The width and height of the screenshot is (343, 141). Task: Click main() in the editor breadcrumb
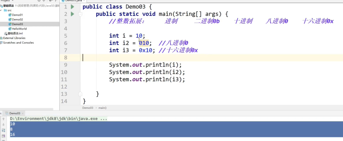tap(102, 108)
